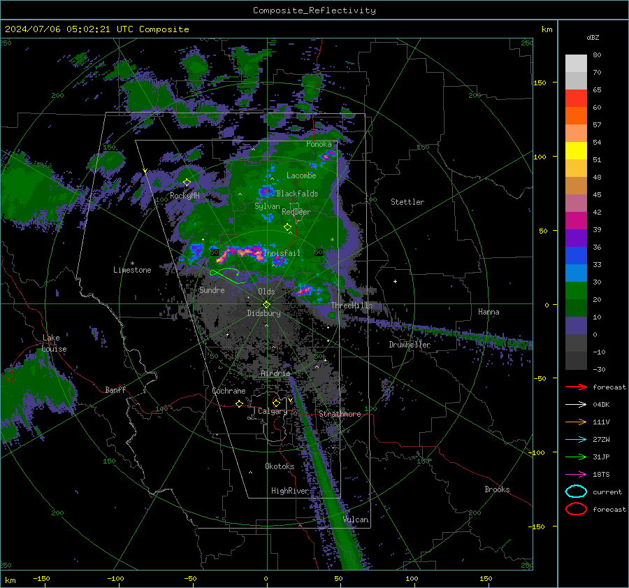Image resolution: width=629 pixels, height=588 pixels.
Task: Click the yellow diamond marker below RedDeer
Action: tap(288, 227)
